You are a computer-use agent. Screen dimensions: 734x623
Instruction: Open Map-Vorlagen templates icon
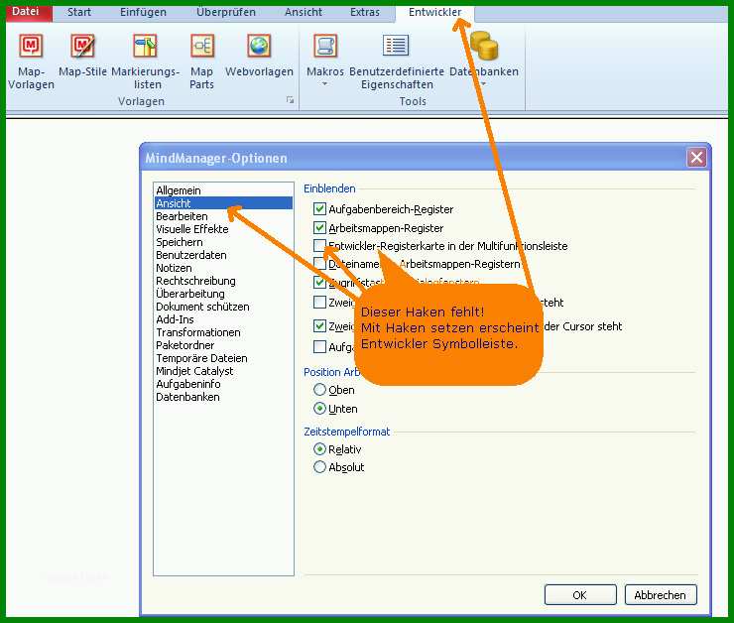[31, 46]
